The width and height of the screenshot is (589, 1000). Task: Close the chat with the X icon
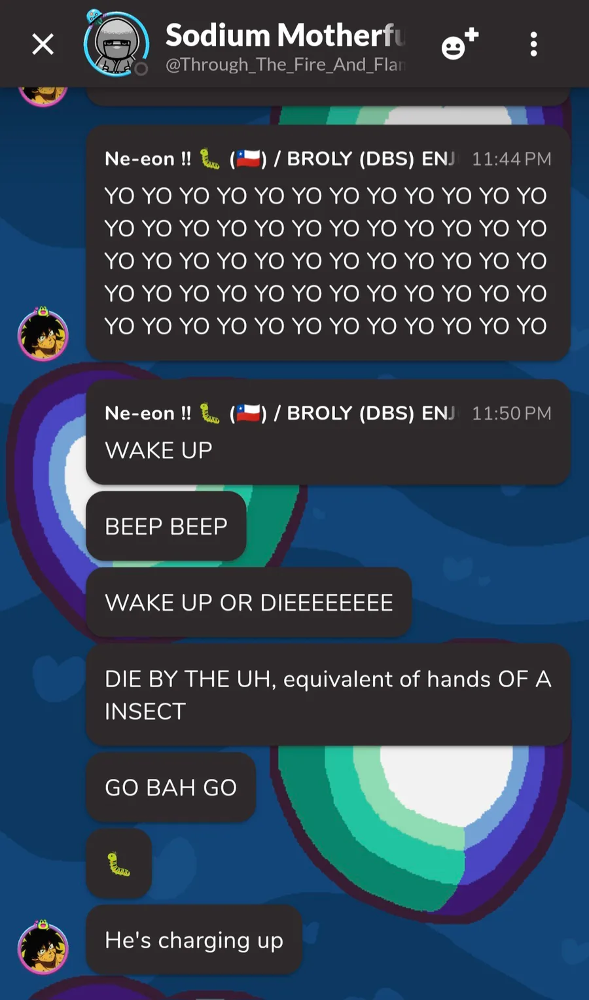[x=43, y=45]
